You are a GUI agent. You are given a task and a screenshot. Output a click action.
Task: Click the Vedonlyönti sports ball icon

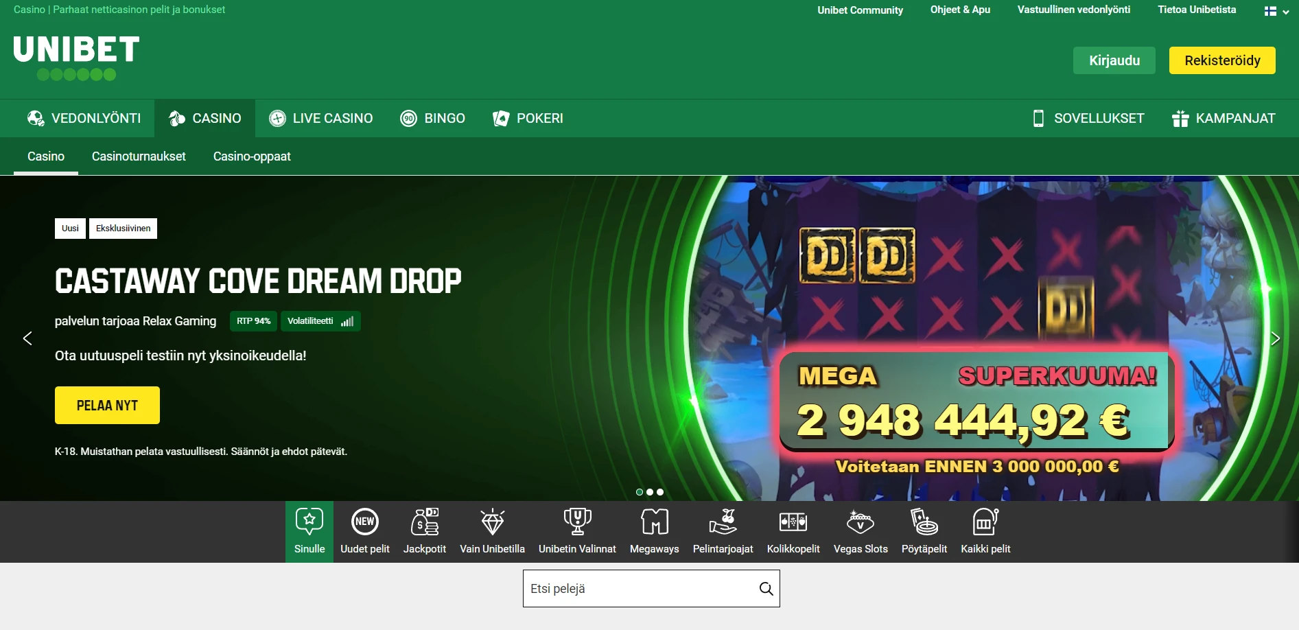36,118
